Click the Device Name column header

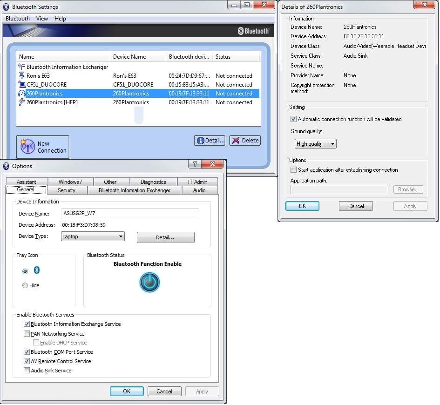[138, 57]
